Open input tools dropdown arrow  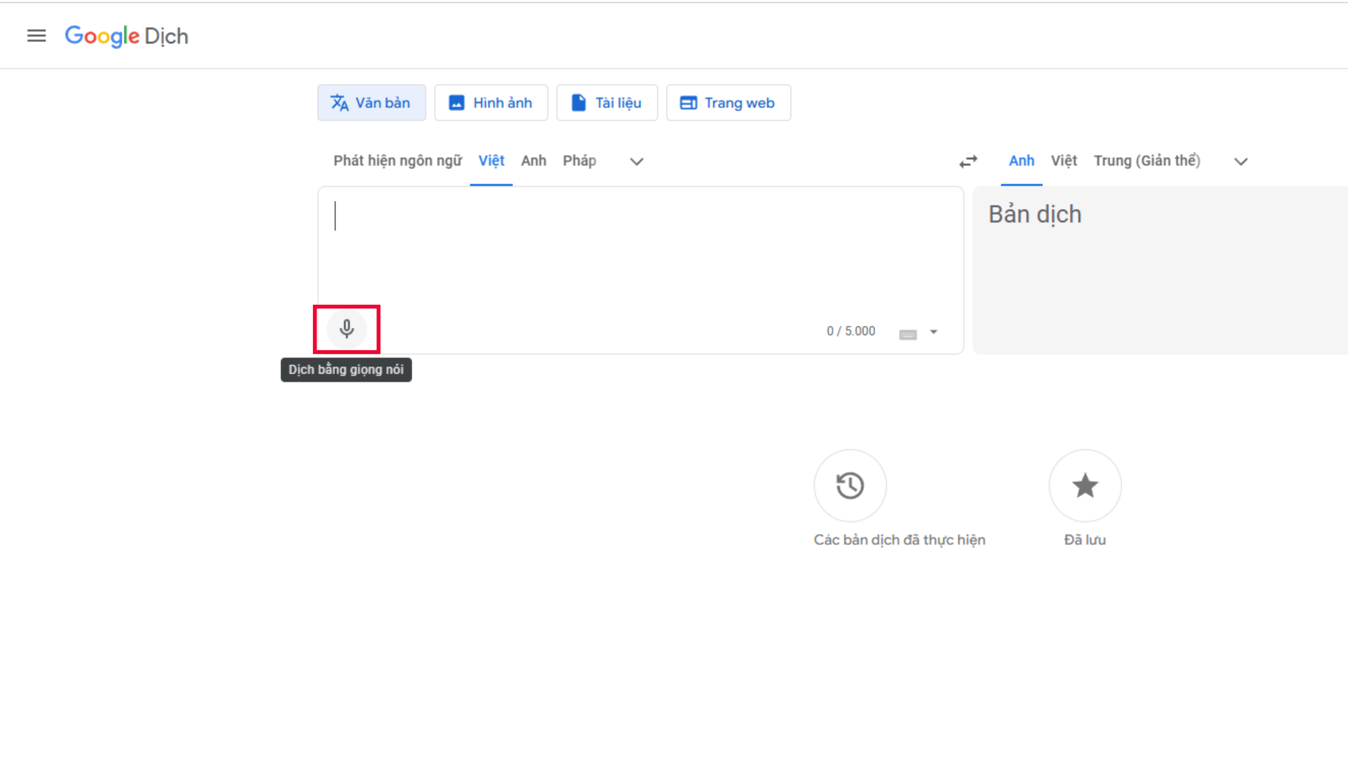[933, 332]
